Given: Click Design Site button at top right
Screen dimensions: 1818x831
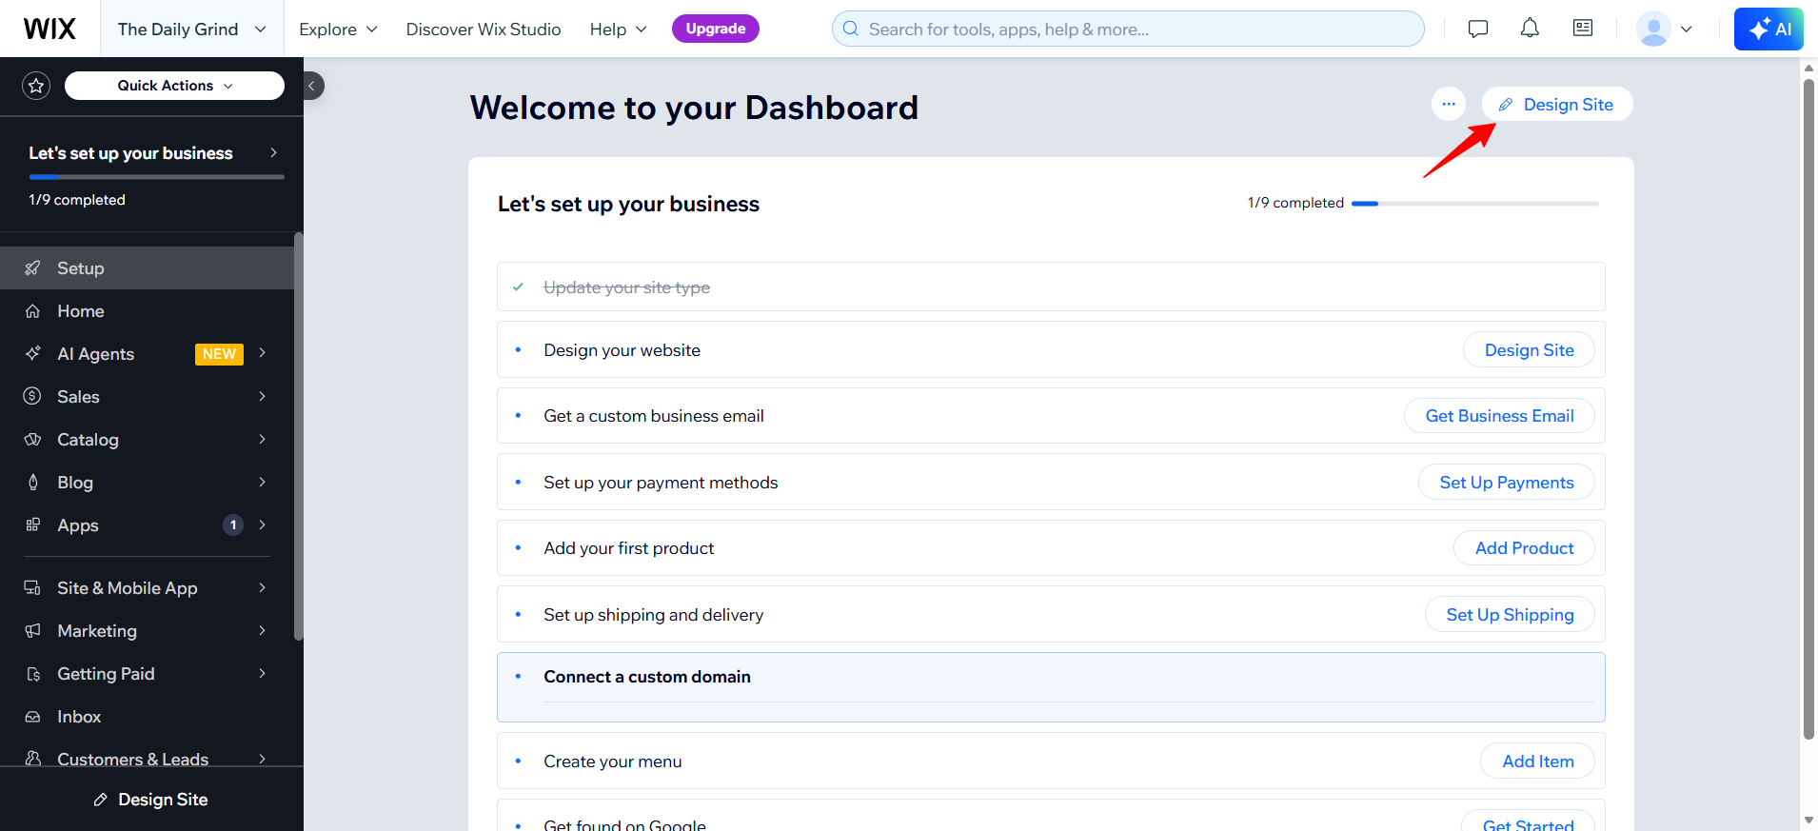Looking at the screenshot, I should pyautogui.click(x=1557, y=105).
